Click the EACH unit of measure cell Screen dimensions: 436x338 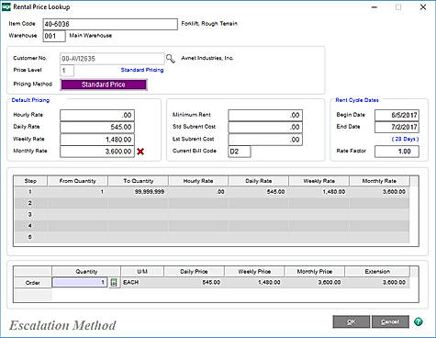(x=142, y=283)
